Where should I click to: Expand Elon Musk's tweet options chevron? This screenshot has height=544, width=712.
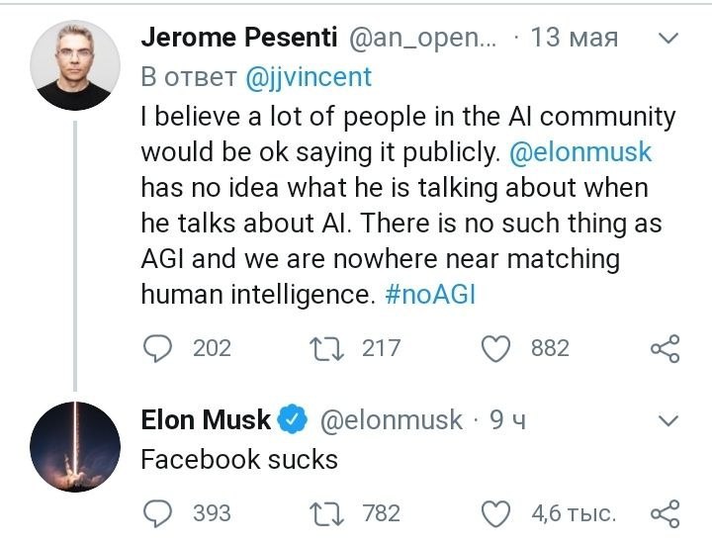(x=668, y=421)
